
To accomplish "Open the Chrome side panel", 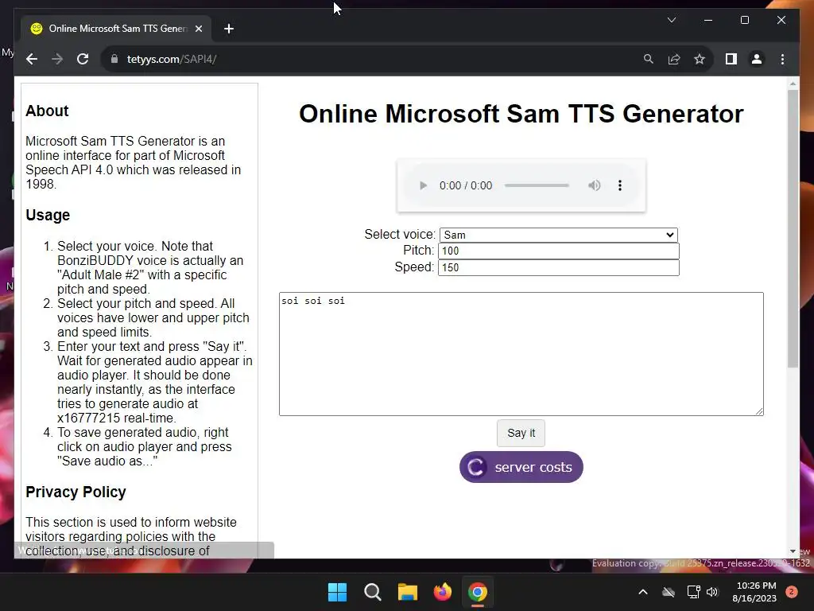I will pyautogui.click(x=731, y=59).
